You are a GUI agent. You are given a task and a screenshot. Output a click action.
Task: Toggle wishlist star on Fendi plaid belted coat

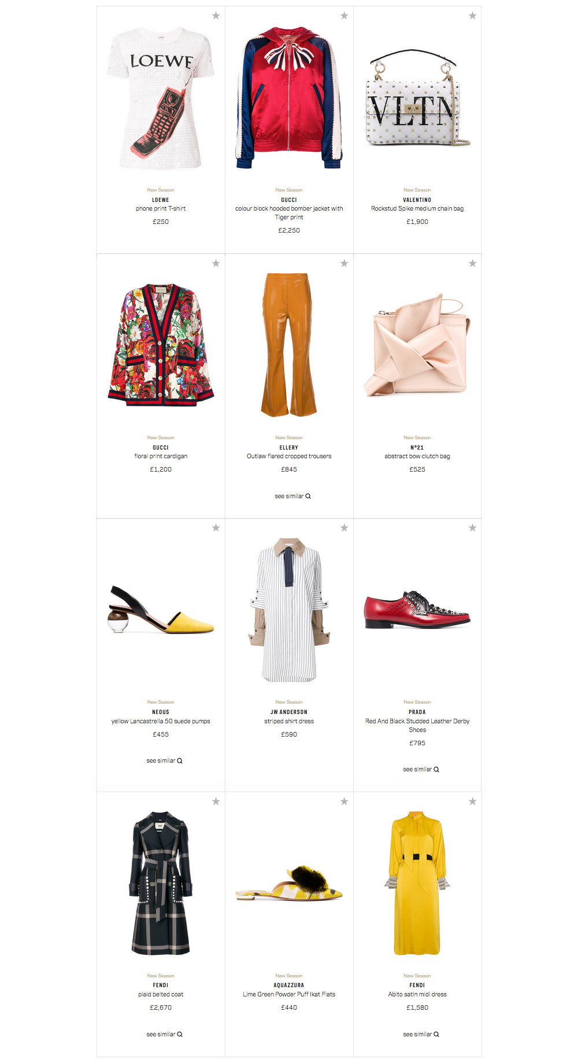click(216, 801)
